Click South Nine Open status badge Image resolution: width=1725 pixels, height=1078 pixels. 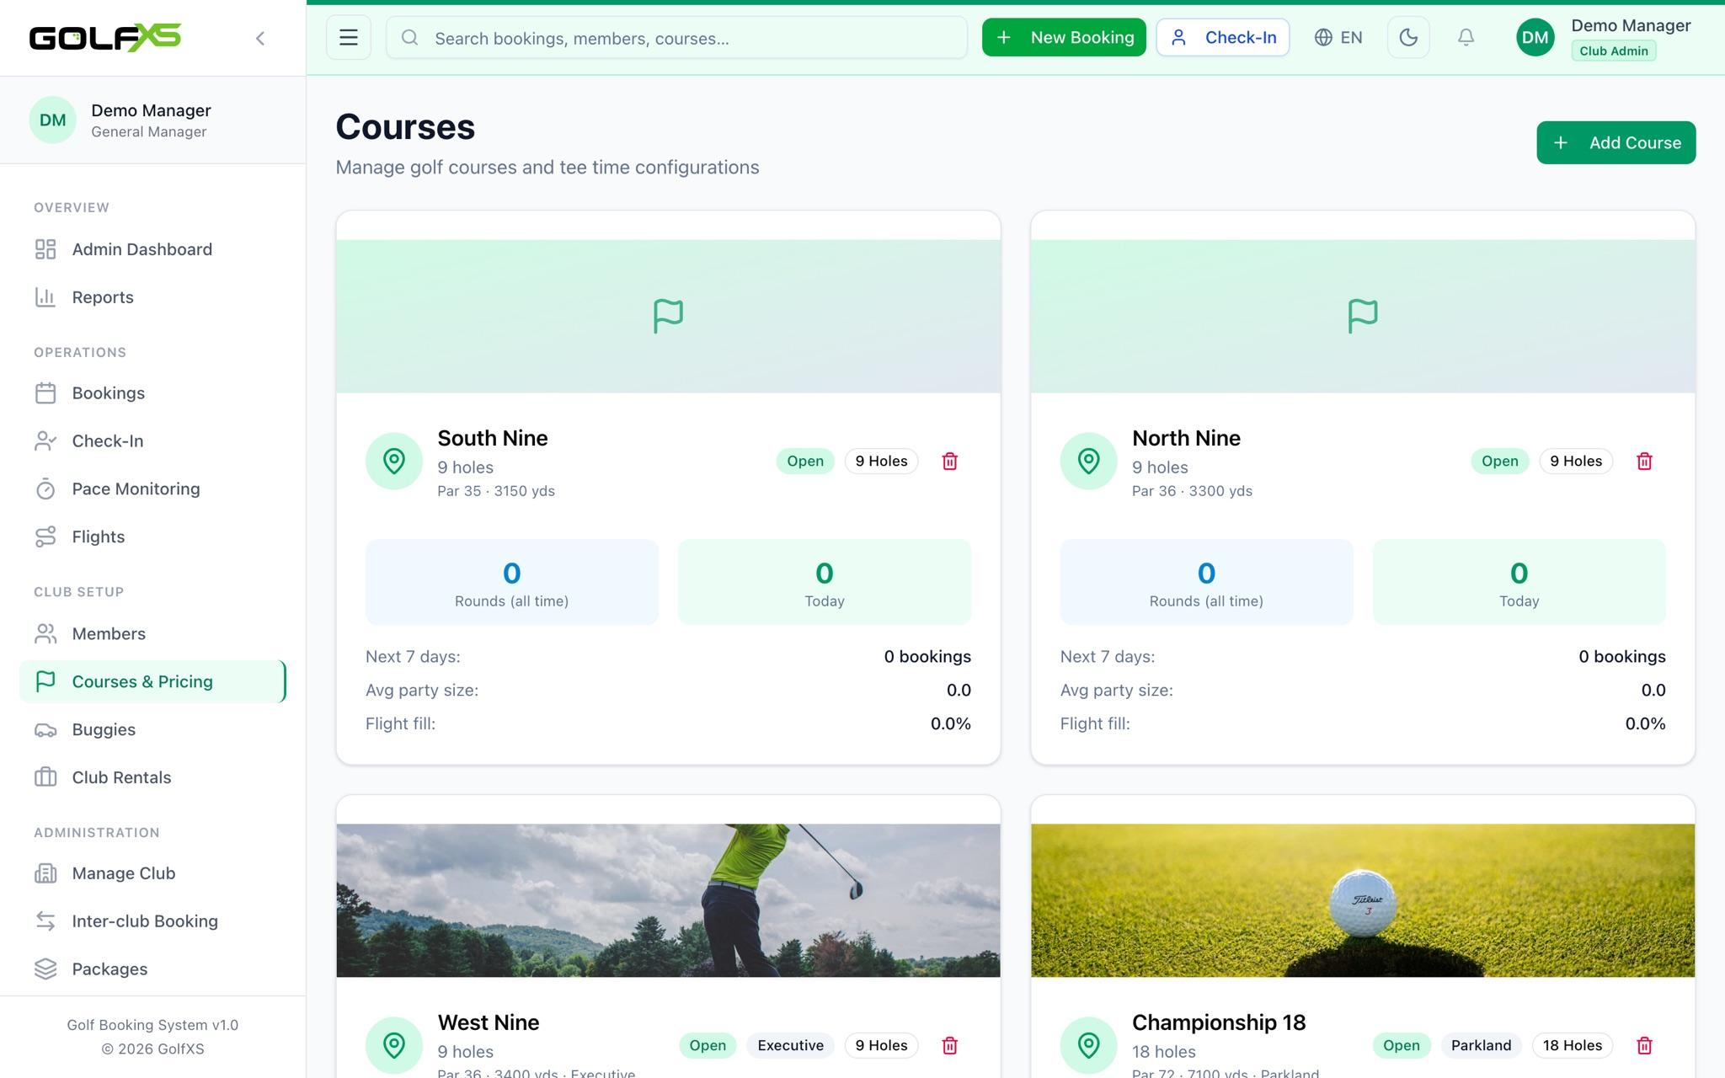(x=805, y=462)
